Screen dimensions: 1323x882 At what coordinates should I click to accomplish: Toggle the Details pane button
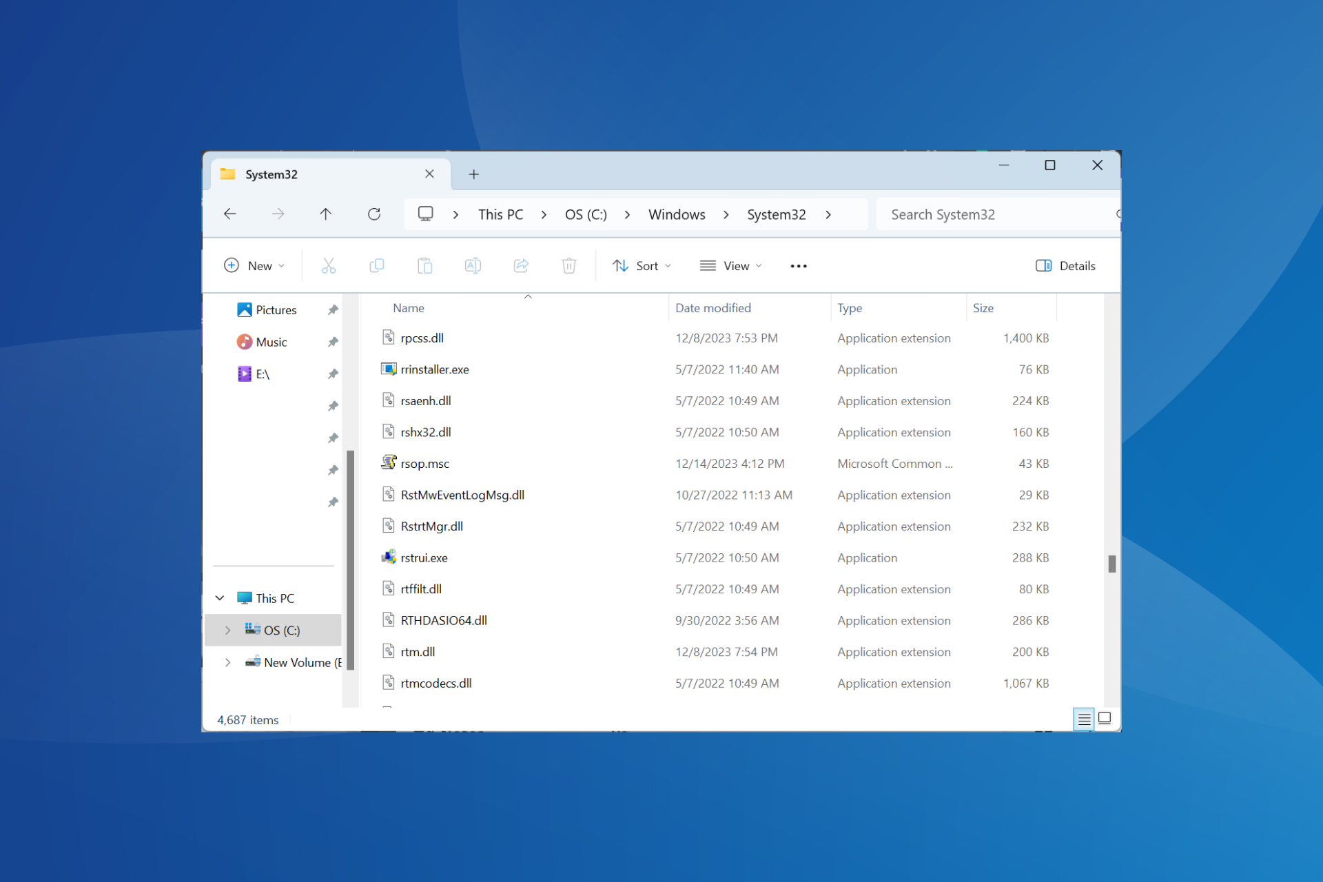pos(1065,266)
